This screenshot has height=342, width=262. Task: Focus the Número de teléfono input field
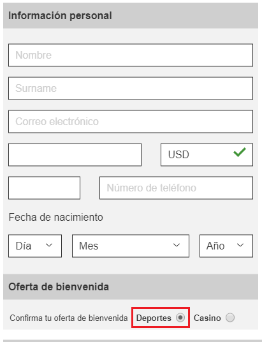(x=177, y=188)
